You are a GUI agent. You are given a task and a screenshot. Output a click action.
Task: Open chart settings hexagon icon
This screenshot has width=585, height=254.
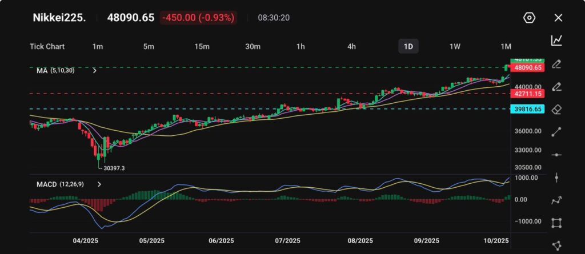tap(529, 18)
